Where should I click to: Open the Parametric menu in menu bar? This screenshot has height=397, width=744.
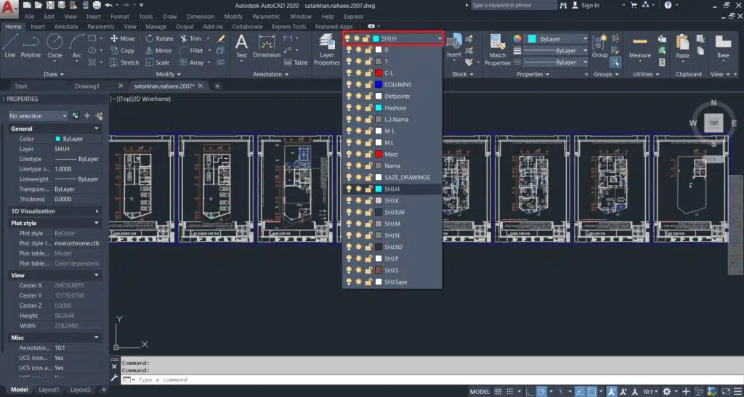267,16
